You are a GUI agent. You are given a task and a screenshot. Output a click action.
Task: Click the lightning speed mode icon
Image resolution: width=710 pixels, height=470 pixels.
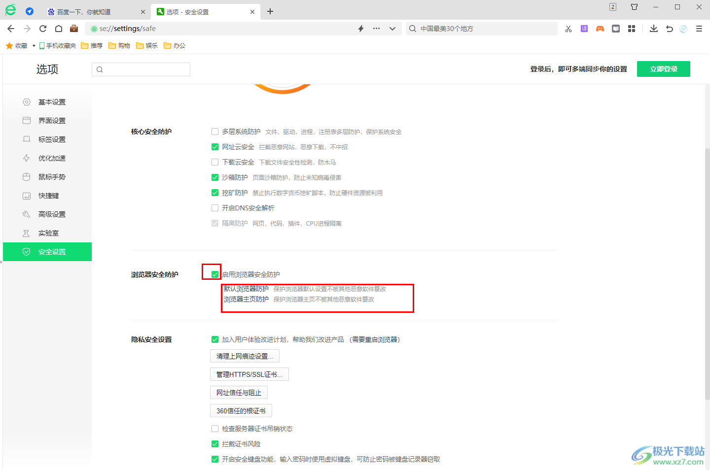click(361, 29)
